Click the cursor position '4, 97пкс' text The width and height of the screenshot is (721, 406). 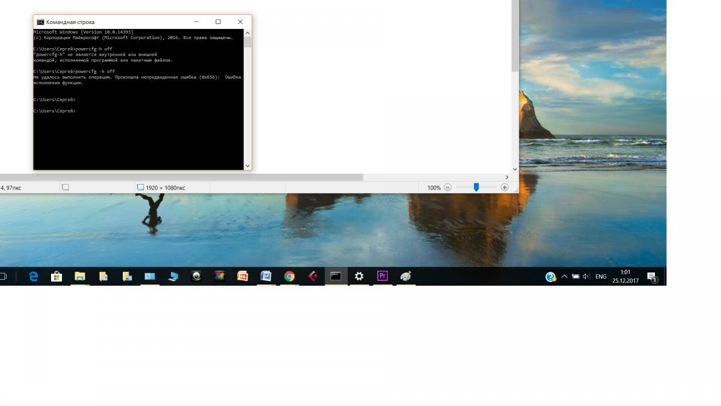pos(11,188)
